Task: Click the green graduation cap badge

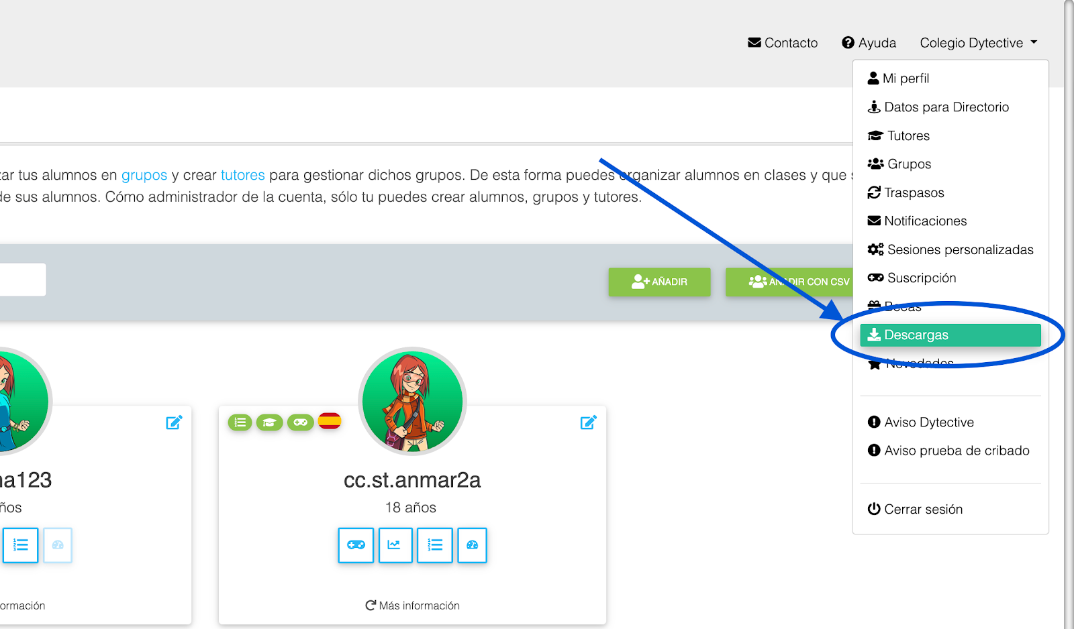Action: 269,422
